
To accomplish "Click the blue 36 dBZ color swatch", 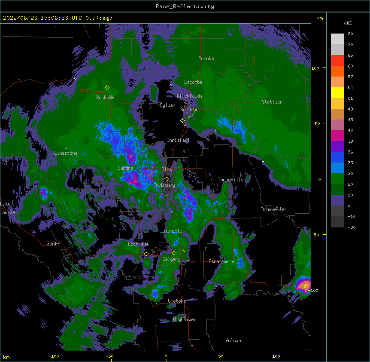I will 337,157.
